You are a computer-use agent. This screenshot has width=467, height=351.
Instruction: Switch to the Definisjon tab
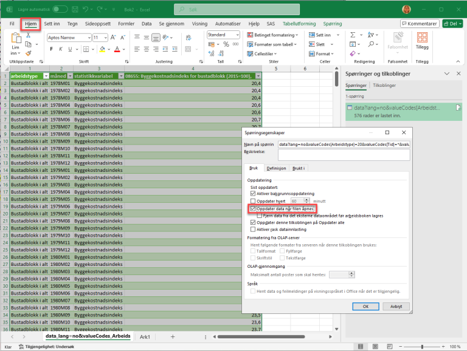[x=275, y=168]
